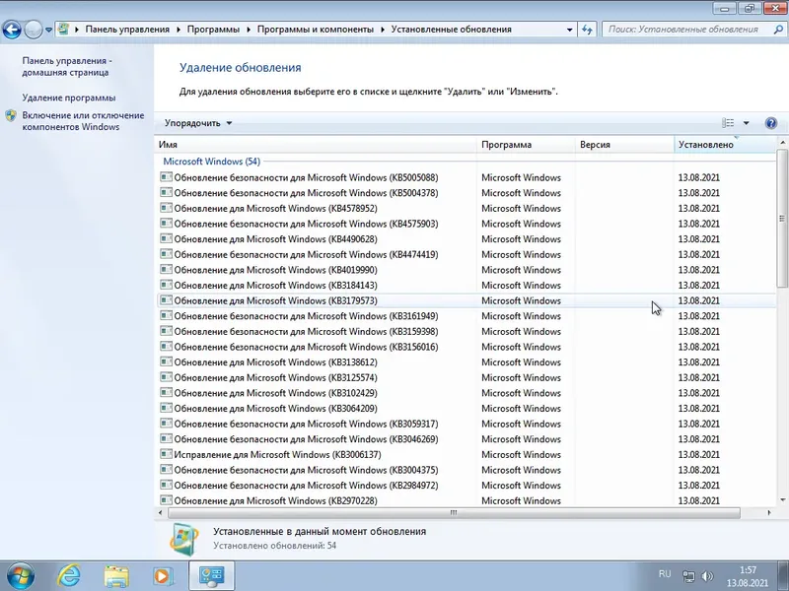The image size is (789, 591).
Task: Select the KB2984972 security update text
Action: [x=306, y=486]
